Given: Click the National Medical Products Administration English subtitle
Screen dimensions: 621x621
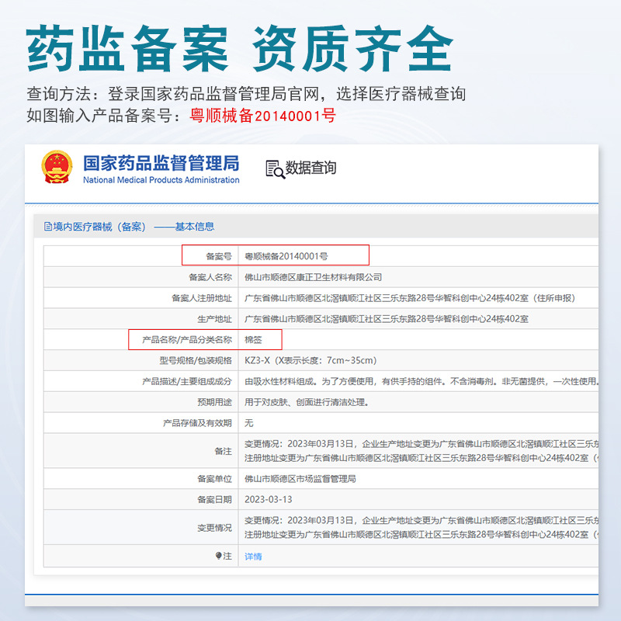Looking at the screenshot, I should click(161, 180).
